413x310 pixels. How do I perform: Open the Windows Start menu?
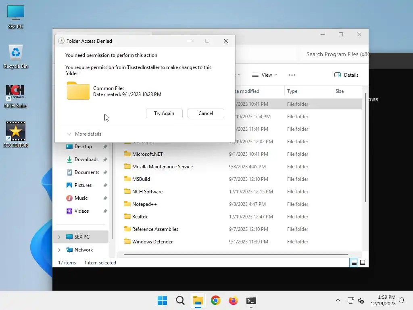click(x=162, y=300)
